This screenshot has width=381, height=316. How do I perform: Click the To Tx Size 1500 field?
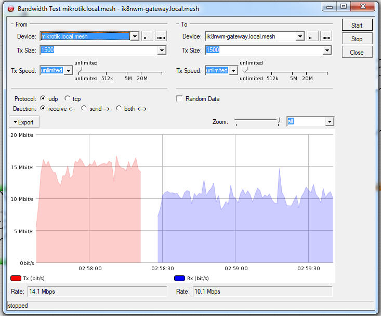(x=264, y=50)
